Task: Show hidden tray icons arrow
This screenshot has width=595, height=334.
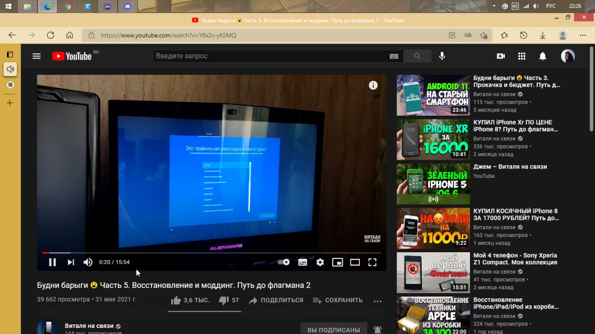Action: tap(495, 6)
